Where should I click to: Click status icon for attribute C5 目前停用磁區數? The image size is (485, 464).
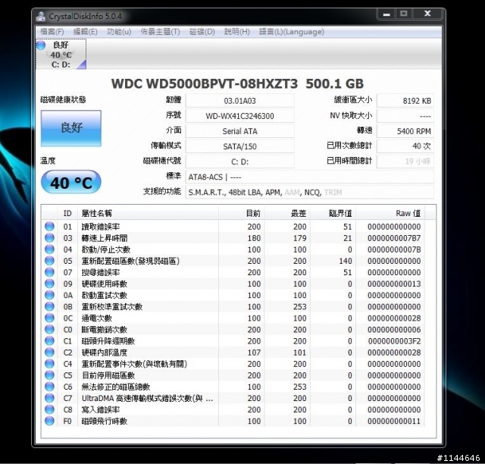pyautogui.click(x=49, y=375)
